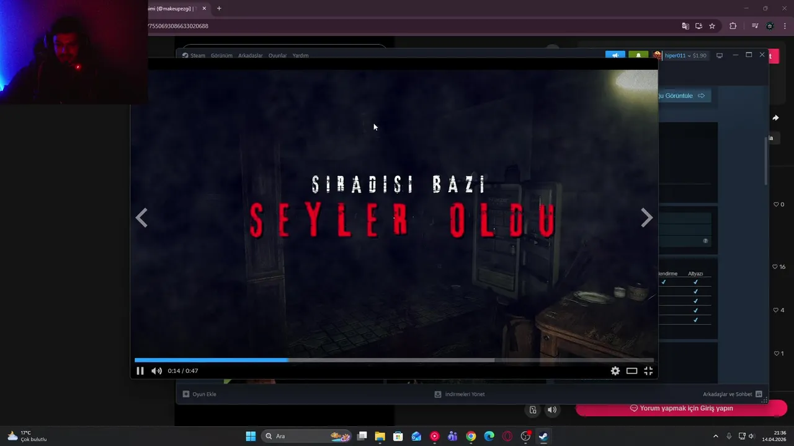This screenshot has width=794, height=446.
Task: Open the Arkadaşlar menu
Action: 251,56
